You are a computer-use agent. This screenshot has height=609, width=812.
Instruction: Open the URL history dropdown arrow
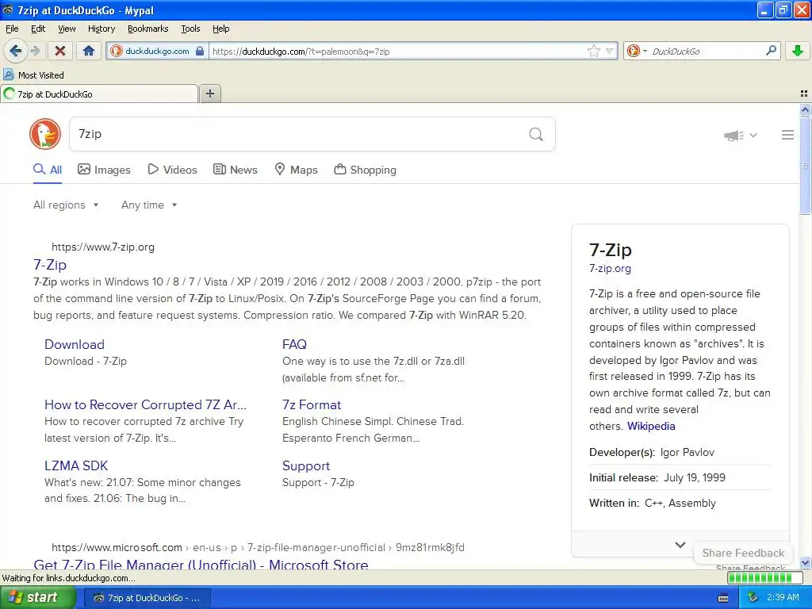tap(610, 51)
